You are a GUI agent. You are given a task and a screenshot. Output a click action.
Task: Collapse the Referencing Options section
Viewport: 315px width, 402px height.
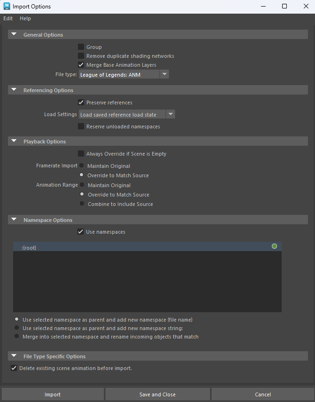click(14, 90)
